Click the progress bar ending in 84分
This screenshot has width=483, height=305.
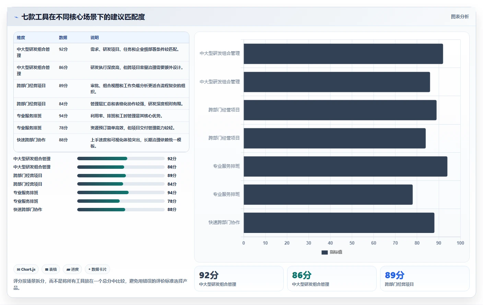point(121,184)
